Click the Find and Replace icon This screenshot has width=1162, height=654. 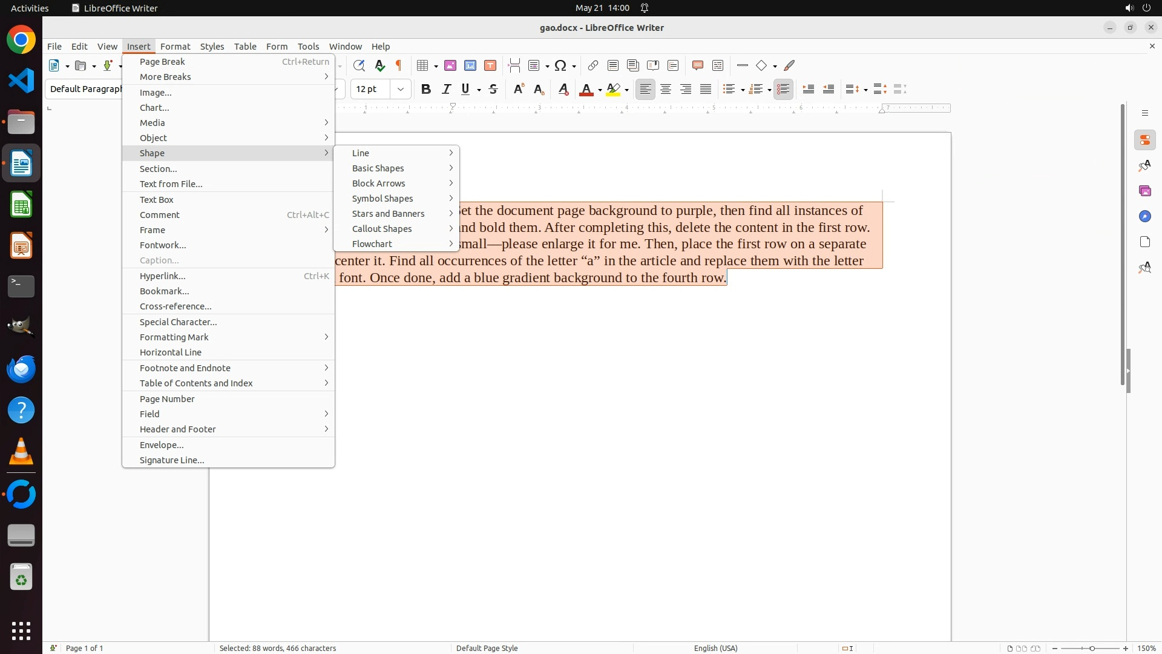coord(359,65)
